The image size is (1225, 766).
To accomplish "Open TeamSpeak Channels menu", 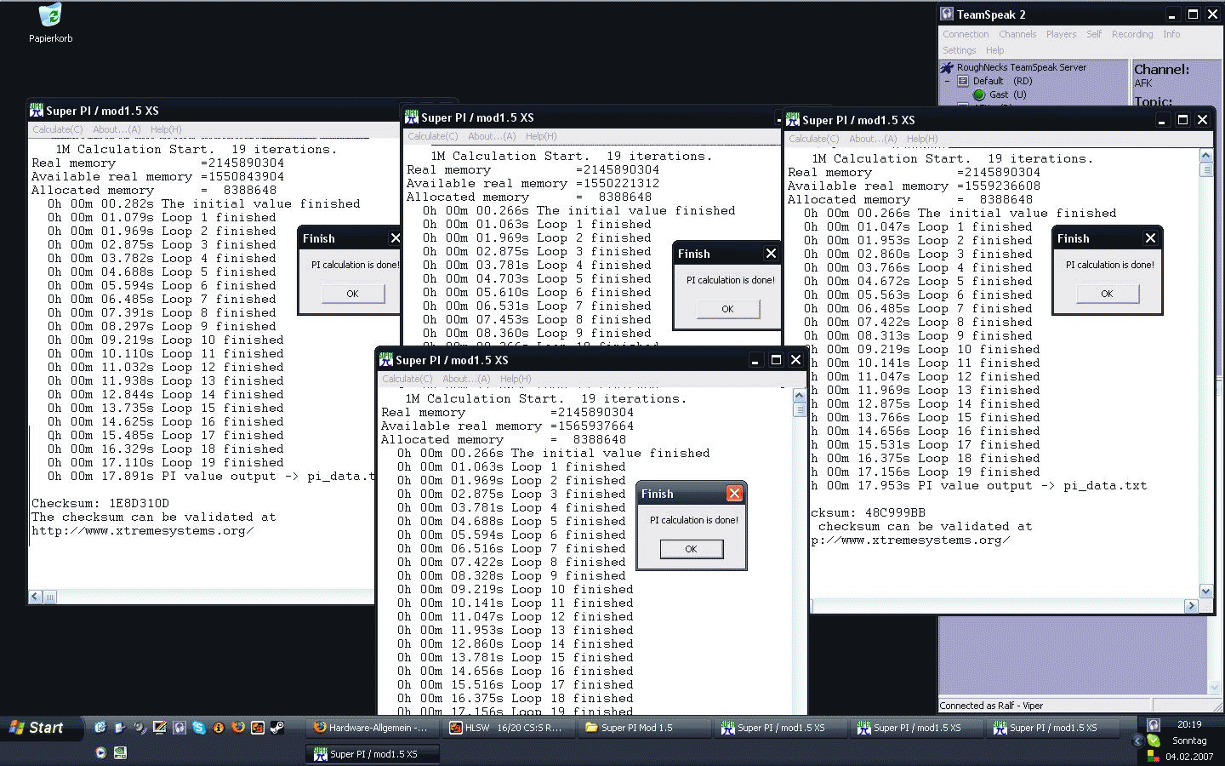I will tap(1017, 34).
